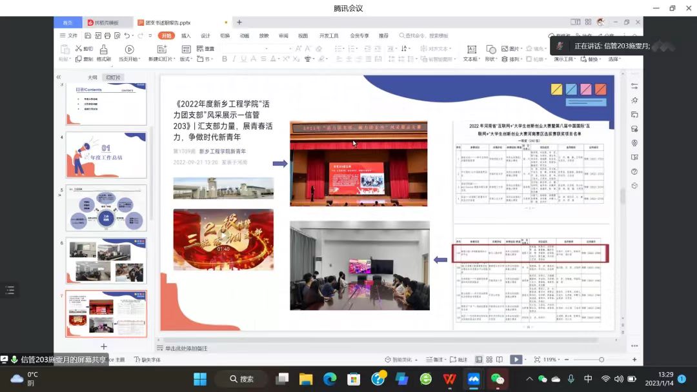697x392 pixels.
Task: Open the Layout (版式) dropdown
Action: click(x=186, y=59)
